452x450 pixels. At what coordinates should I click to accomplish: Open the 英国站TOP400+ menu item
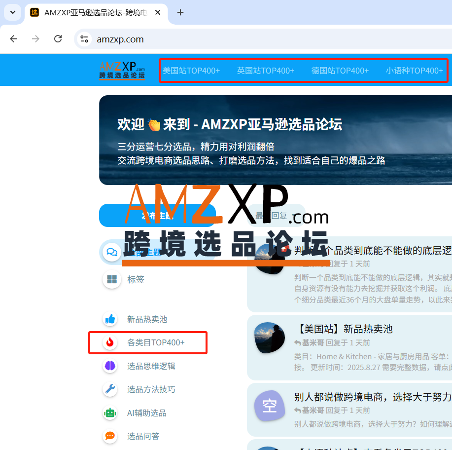(266, 71)
